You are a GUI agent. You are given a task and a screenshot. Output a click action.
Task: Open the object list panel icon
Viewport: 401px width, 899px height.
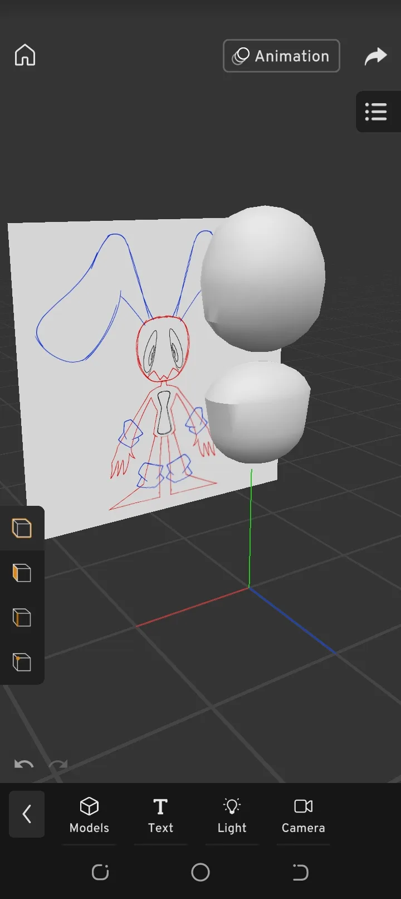[376, 112]
